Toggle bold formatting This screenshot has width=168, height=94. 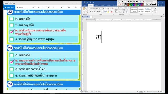tap(90, 11)
